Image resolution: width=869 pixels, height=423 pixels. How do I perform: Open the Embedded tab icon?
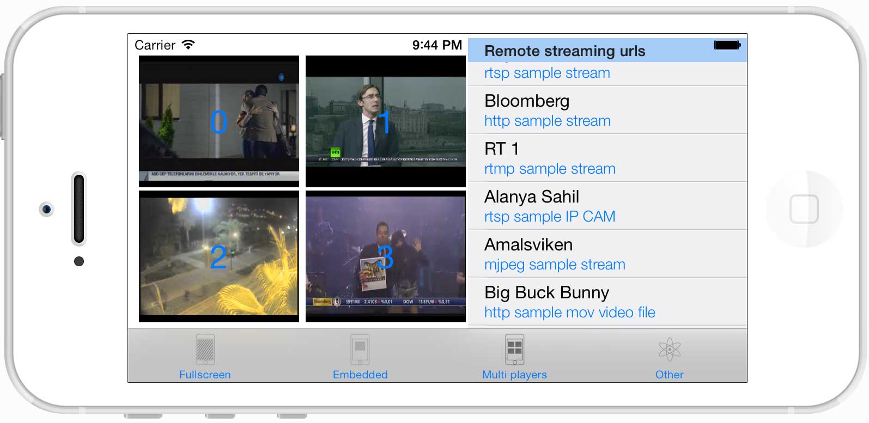[360, 350]
